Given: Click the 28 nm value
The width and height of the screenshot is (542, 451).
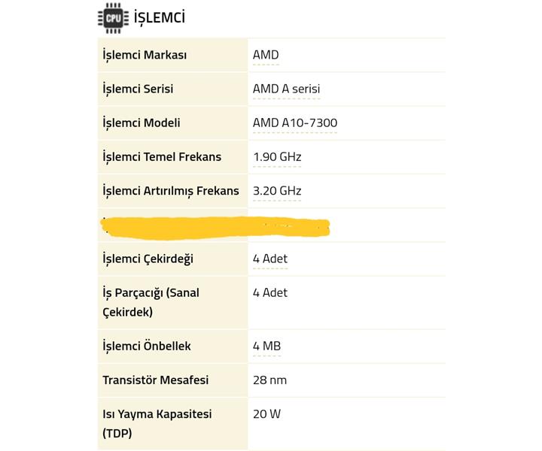Looking at the screenshot, I should click(x=269, y=380).
